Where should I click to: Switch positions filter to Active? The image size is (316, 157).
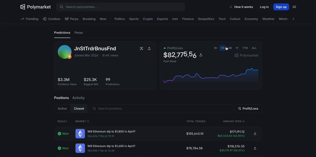click(62, 109)
